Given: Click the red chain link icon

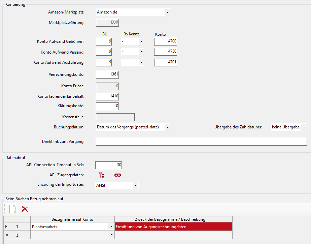Looking at the screenshot, I should (x=118, y=175).
